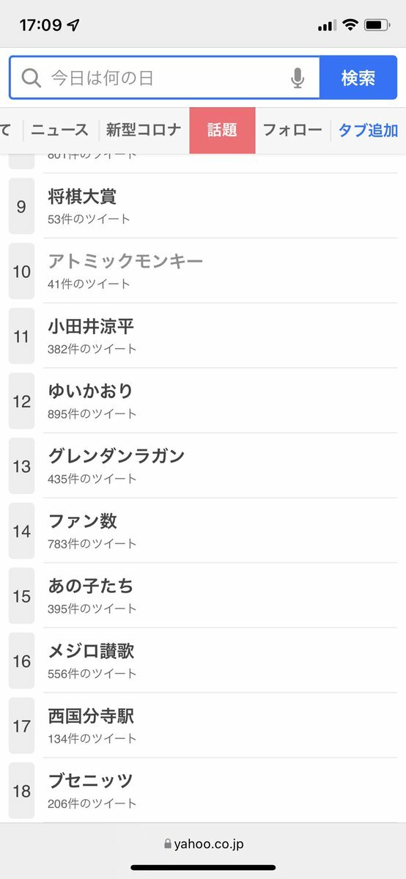Switch to the ニュース tab
The width and height of the screenshot is (406, 879).
click(60, 130)
